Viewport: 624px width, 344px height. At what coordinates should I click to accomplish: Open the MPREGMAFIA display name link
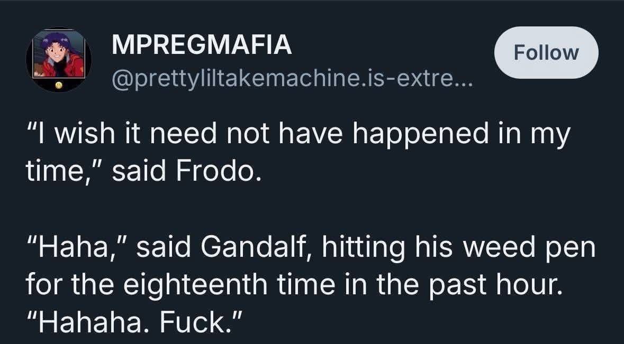click(x=202, y=44)
